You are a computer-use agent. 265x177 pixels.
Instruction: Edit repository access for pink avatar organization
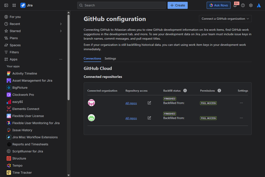[x=149, y=103]
